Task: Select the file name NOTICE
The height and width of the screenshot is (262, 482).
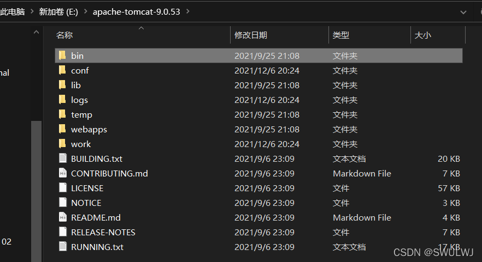Action: click(86, 203)
